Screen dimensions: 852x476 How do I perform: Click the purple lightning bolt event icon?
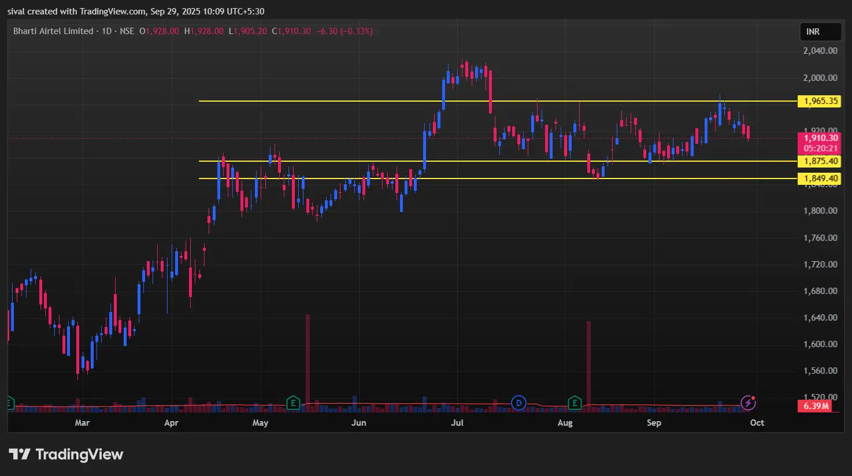[748, 402]
